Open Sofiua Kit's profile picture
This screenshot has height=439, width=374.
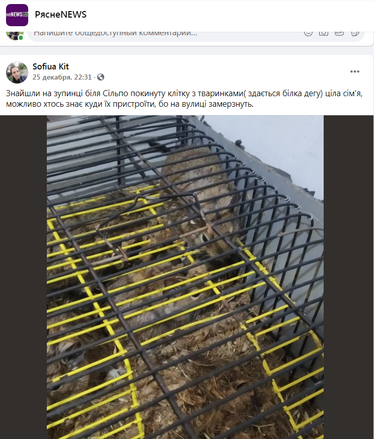pos(17,72)
